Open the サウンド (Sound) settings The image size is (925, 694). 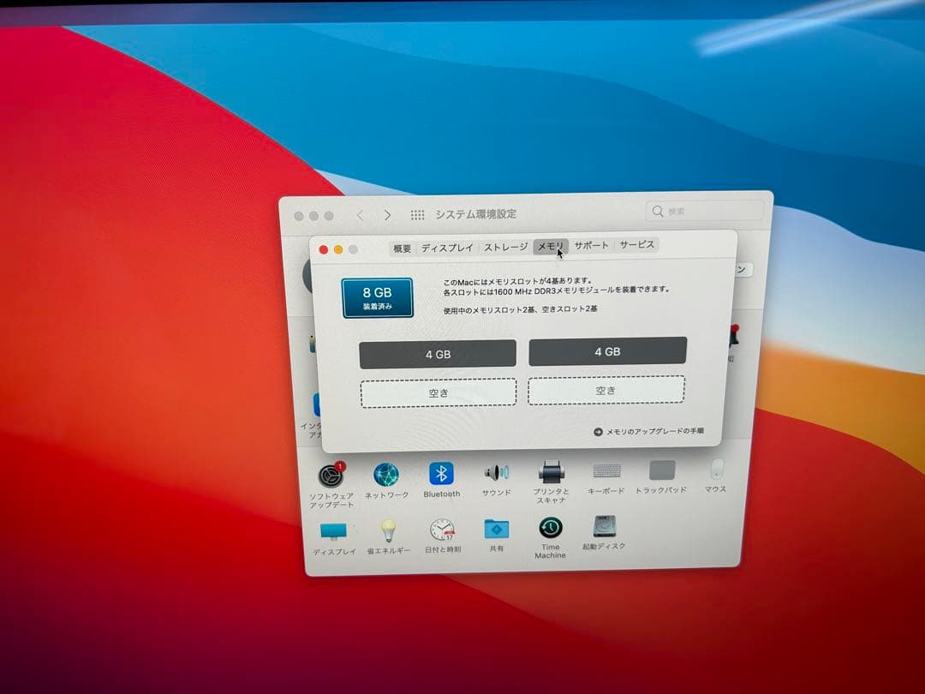click(x=497, y=472)
